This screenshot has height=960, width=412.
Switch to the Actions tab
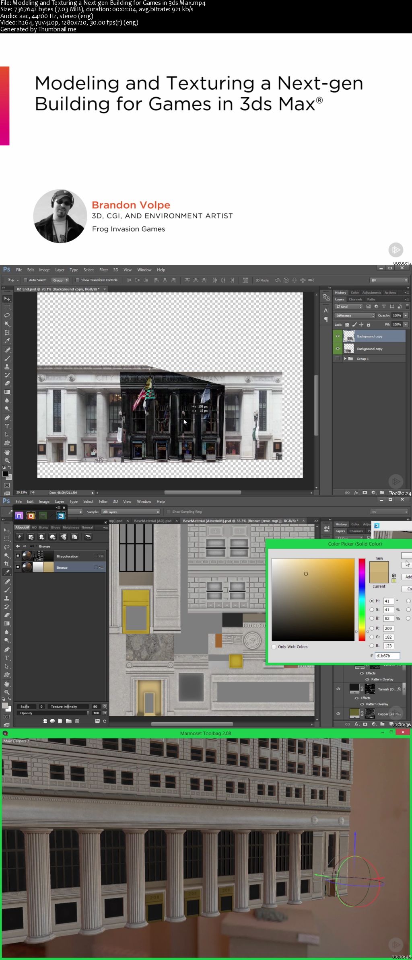pos(390,292)
